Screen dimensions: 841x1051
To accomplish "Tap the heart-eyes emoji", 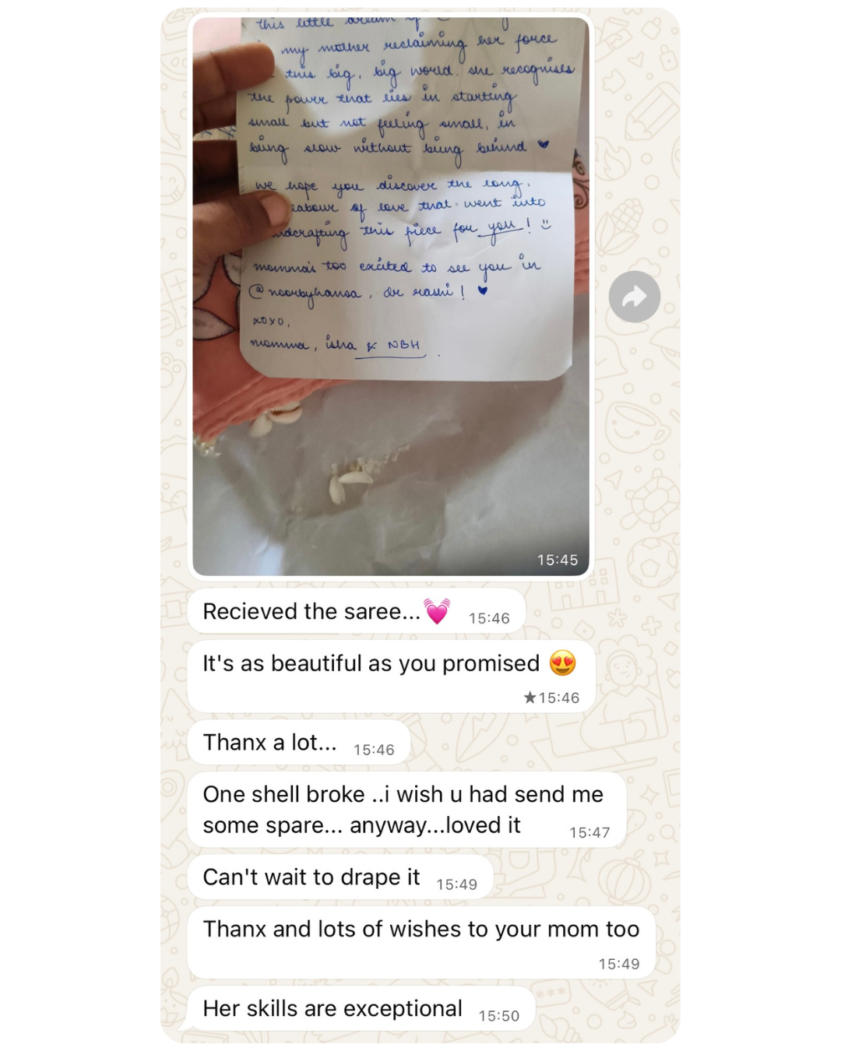I will [562, 663].
